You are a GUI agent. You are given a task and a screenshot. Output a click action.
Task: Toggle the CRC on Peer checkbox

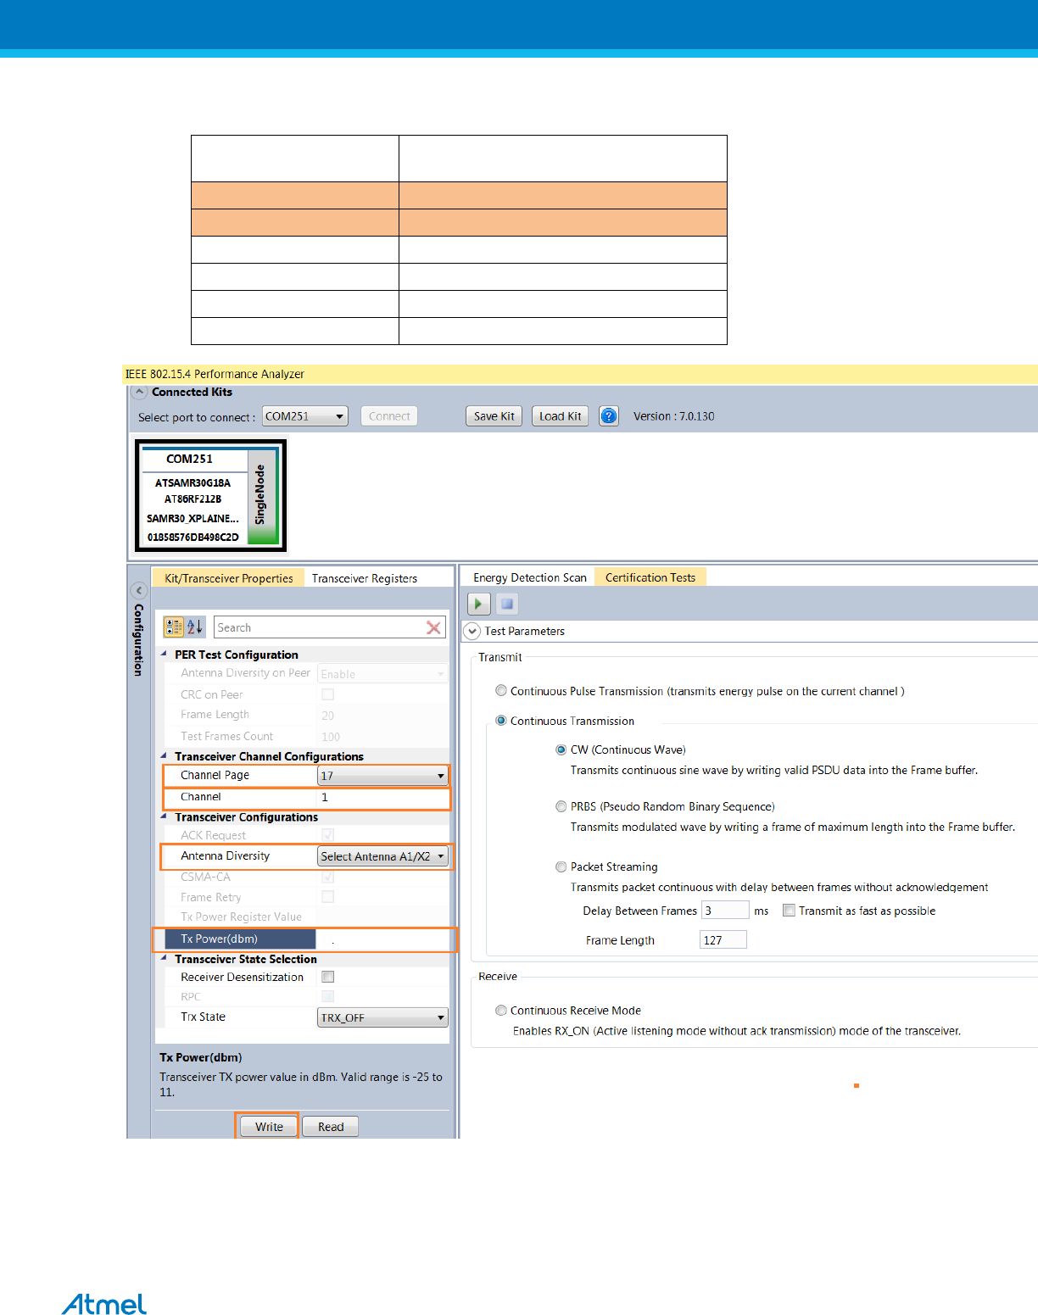pyautogui.click(x=328, y=694)
